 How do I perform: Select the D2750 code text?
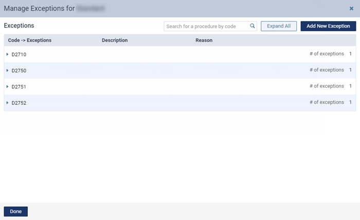[x=19, y=70]
